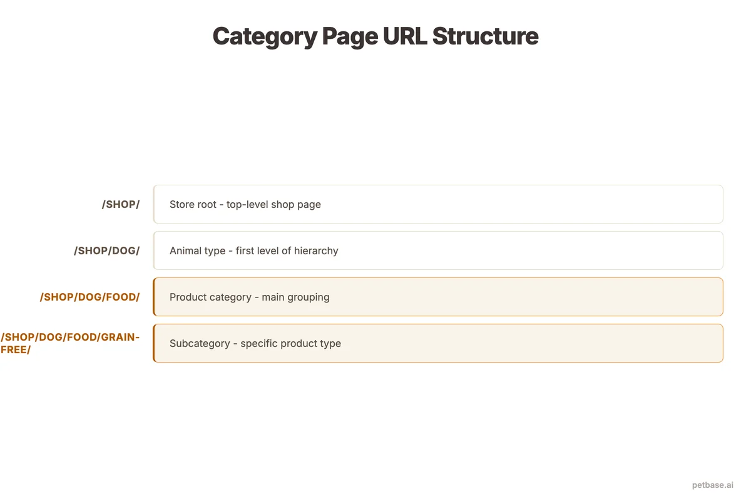Select the 'Subcategory - specific product type' box
Screen dimensions: 751x501
pyautogui.click(x=438, y=343)
